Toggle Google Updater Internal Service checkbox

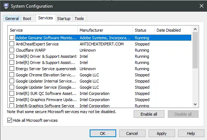(12, 81)
